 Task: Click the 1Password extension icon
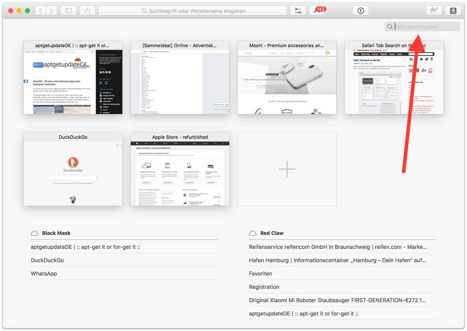[361, 11]
